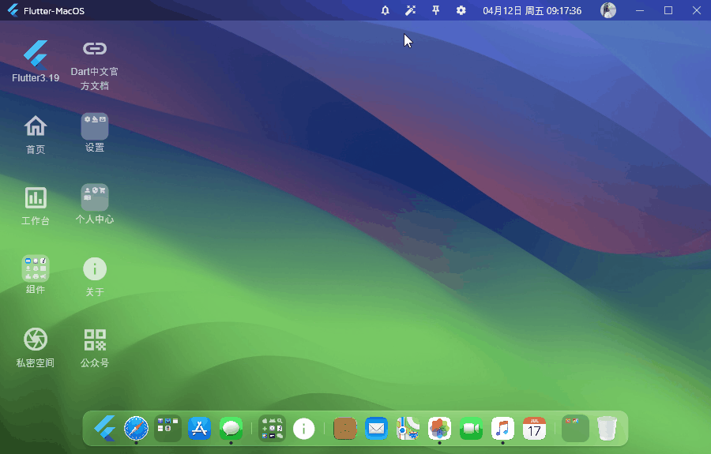711x454 pixels.
Task: Launch Flutter from the dock
Action: pyautogui.click(x=105, y=428)
